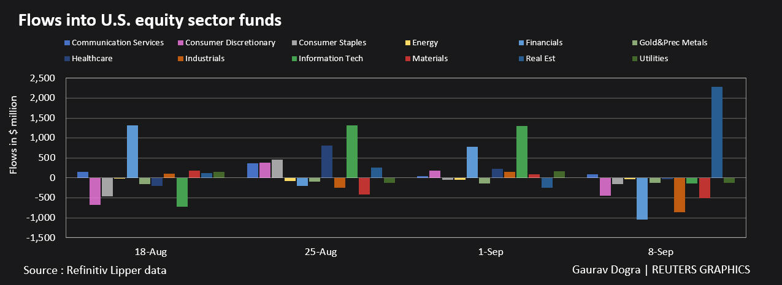This screenshot has height=285, width=782.
Task: Click the Information Tech legend color swatch
Action: coord(294,59)
